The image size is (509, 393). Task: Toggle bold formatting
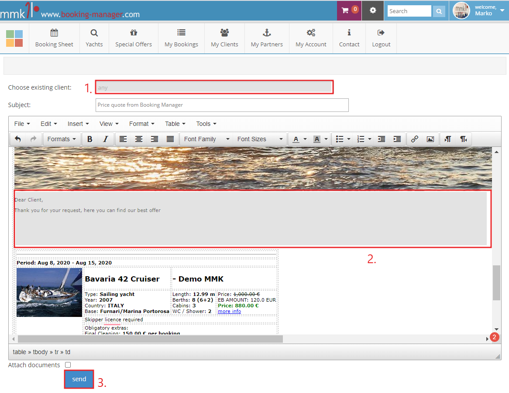coord(90,139)
